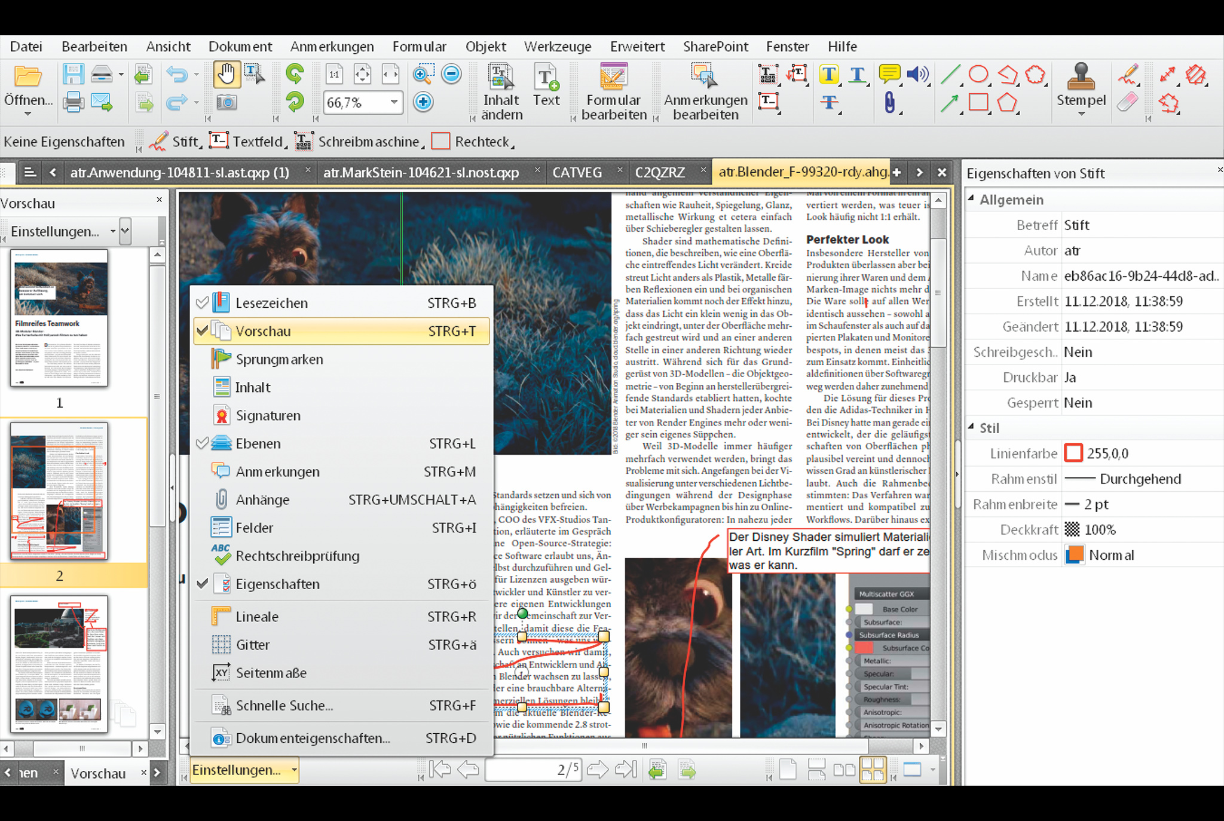Click the snapshot camera icon

[x=227, y=103]
